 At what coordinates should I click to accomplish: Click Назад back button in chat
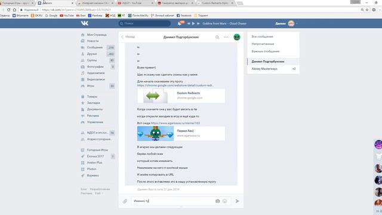[x=128, y=37]
